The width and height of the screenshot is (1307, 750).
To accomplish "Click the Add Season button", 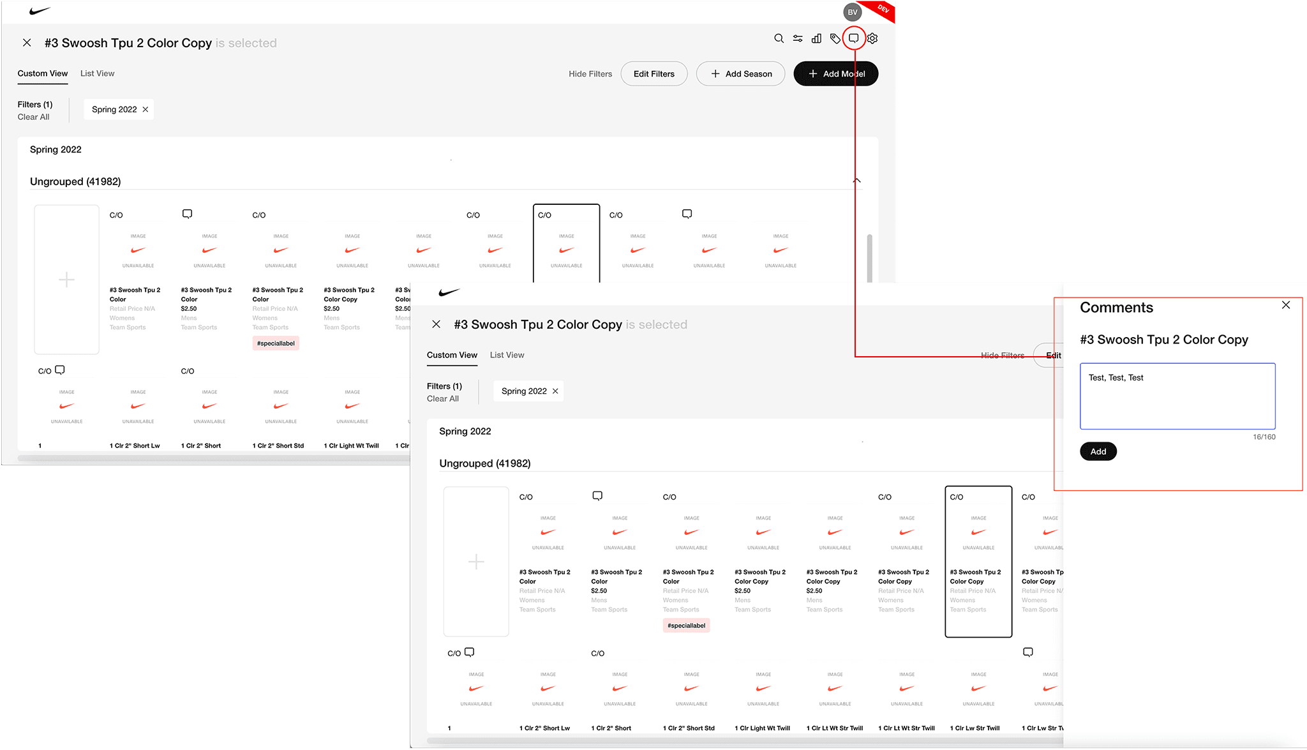I will [740, 74].
